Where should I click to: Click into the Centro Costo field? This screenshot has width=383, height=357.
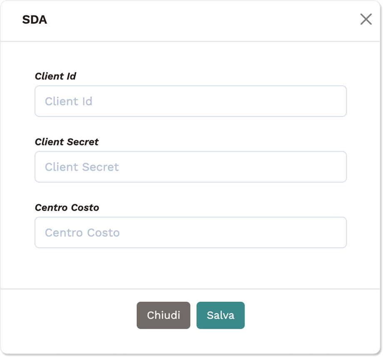coord(190,232)
